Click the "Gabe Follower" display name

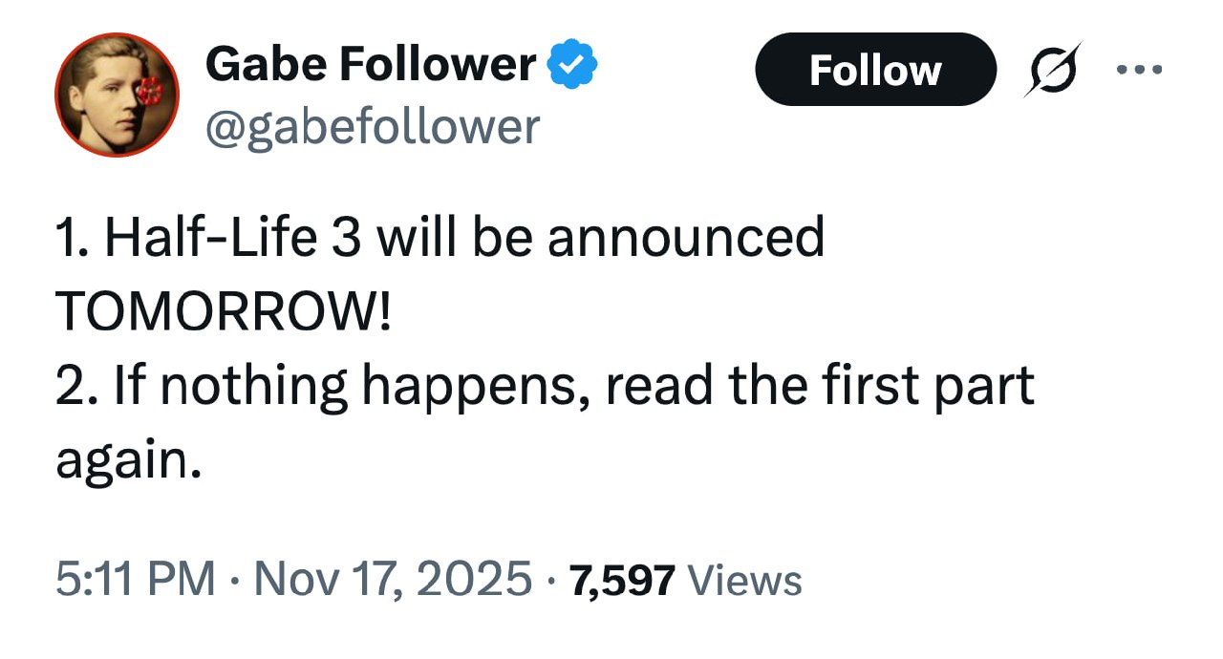click(371, 65)
